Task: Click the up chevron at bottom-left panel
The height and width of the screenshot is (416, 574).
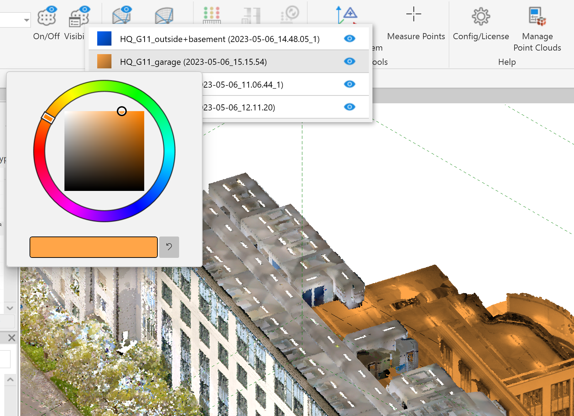Action: point(10,380)
